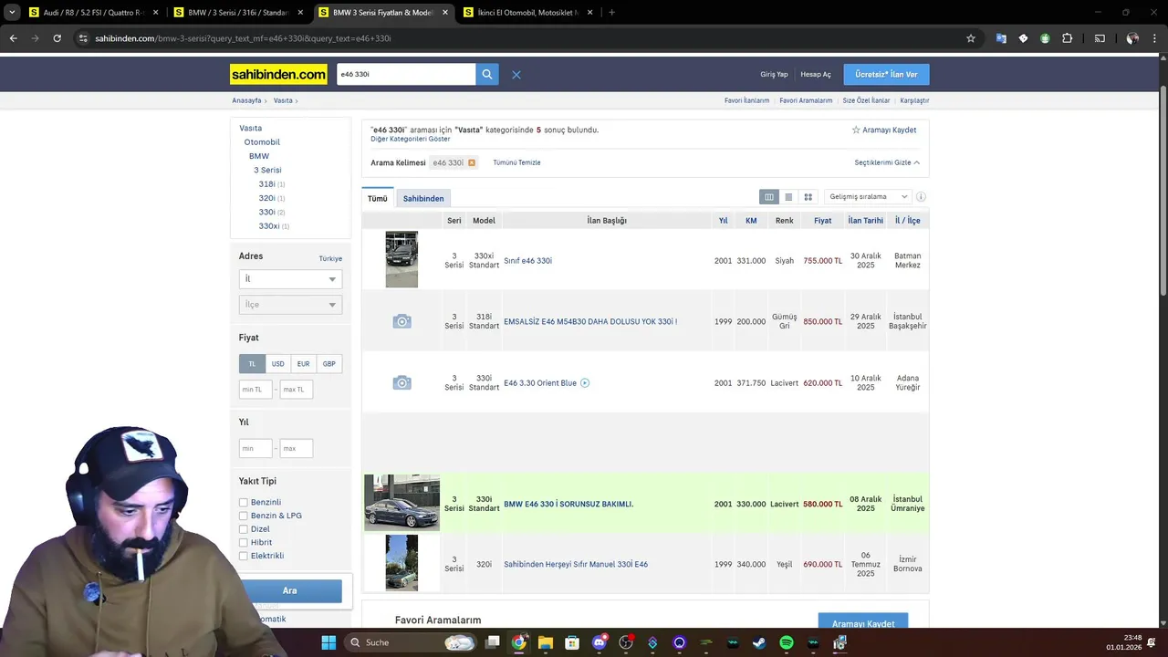The image size is (1168, 657).
Task: Sort results by İlan Tarihi column
Action: point(865,221)
